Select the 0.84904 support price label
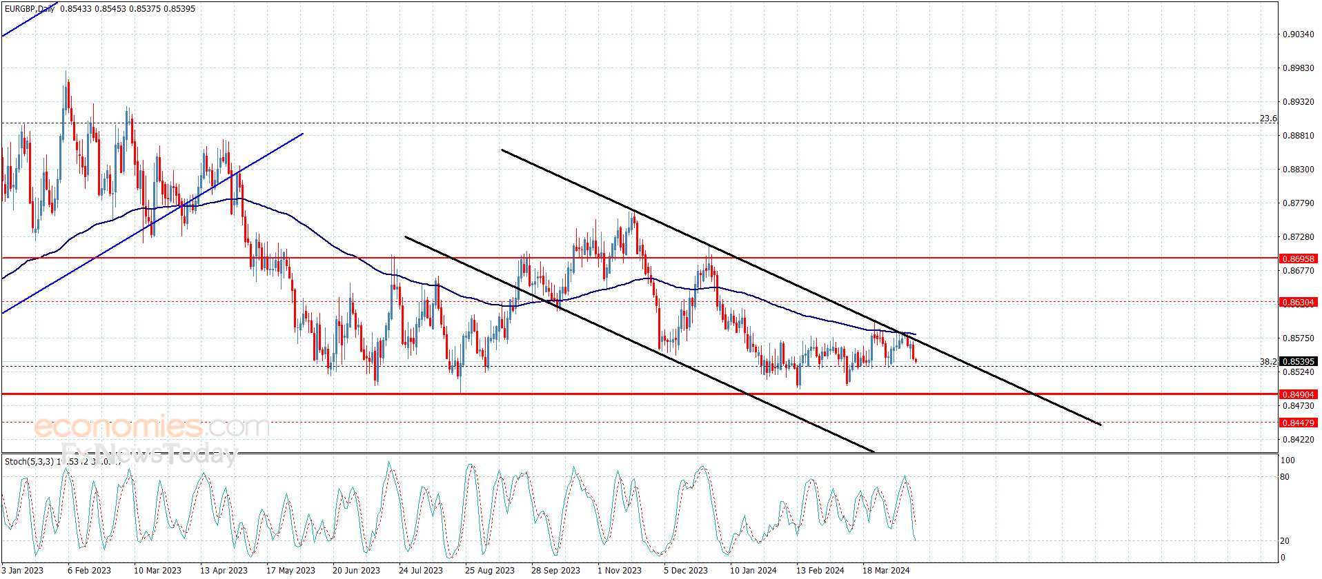The height and width of the screenshot is (579, 1322). click(x=1298, y=394)
